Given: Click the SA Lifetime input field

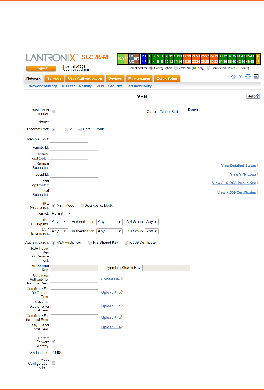Looking at the screenshot, I should pos(60,353).
